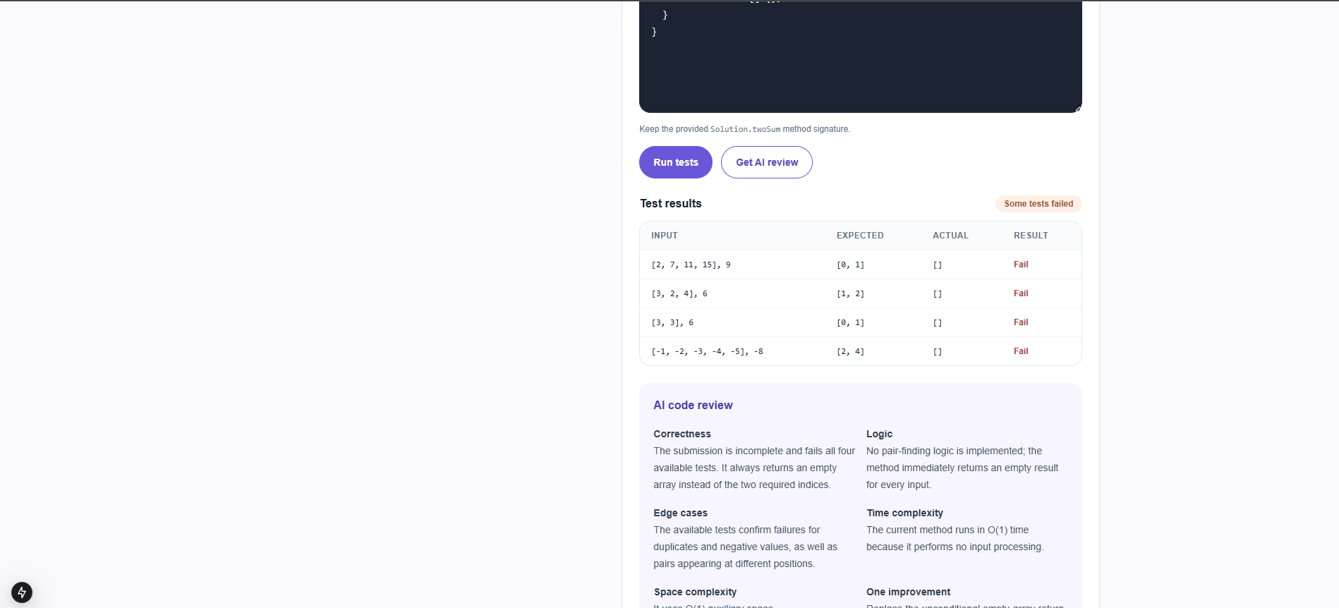This screenshot has height=608, width=1339.
Task: Click the Time complexity section heading
Action: coord(904,513)
